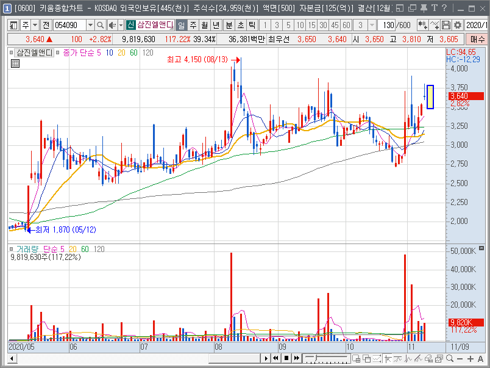The height and width of the screenshot is (368, 490).
Task: Zoom out with the minus icon
Action: click(x=460, y=359)
